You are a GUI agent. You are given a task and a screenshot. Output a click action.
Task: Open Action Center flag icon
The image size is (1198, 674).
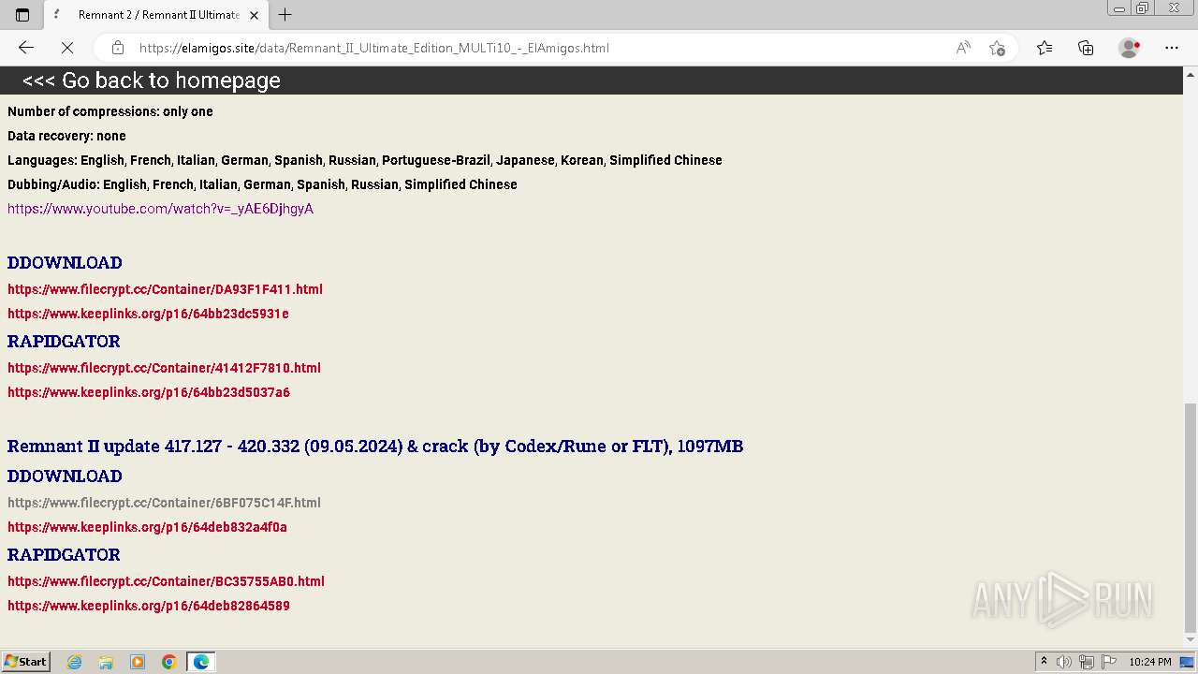1108,662
